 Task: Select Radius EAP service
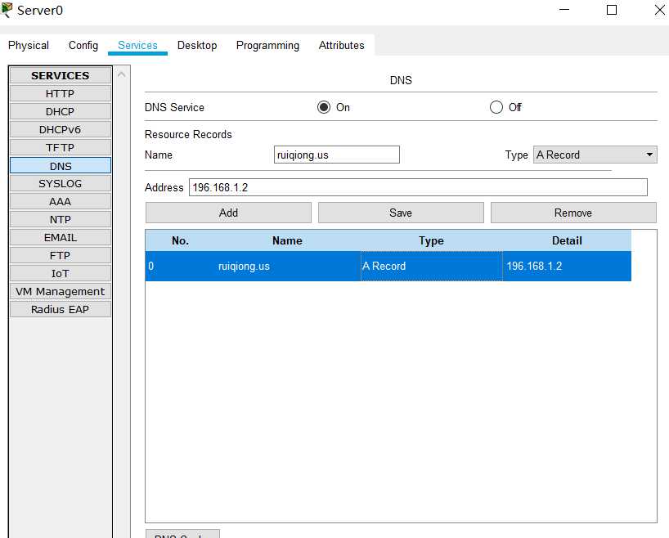click(61, 309)
